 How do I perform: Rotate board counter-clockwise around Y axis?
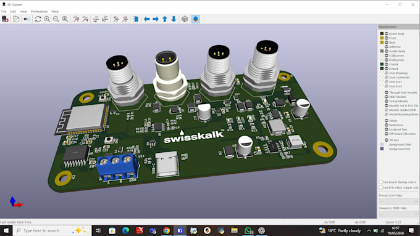(x=105, y=19)
